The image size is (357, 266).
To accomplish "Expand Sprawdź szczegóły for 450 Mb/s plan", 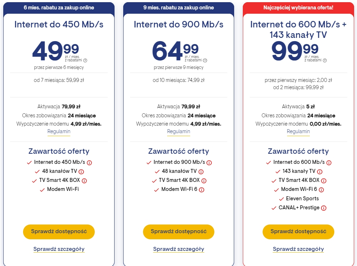I will [x=59, y=249].
